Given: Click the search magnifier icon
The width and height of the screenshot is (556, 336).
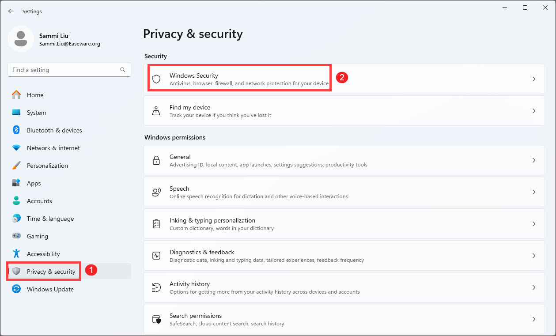Looking at the screenshot, I should pyautogui.click(x=123, y=70).
